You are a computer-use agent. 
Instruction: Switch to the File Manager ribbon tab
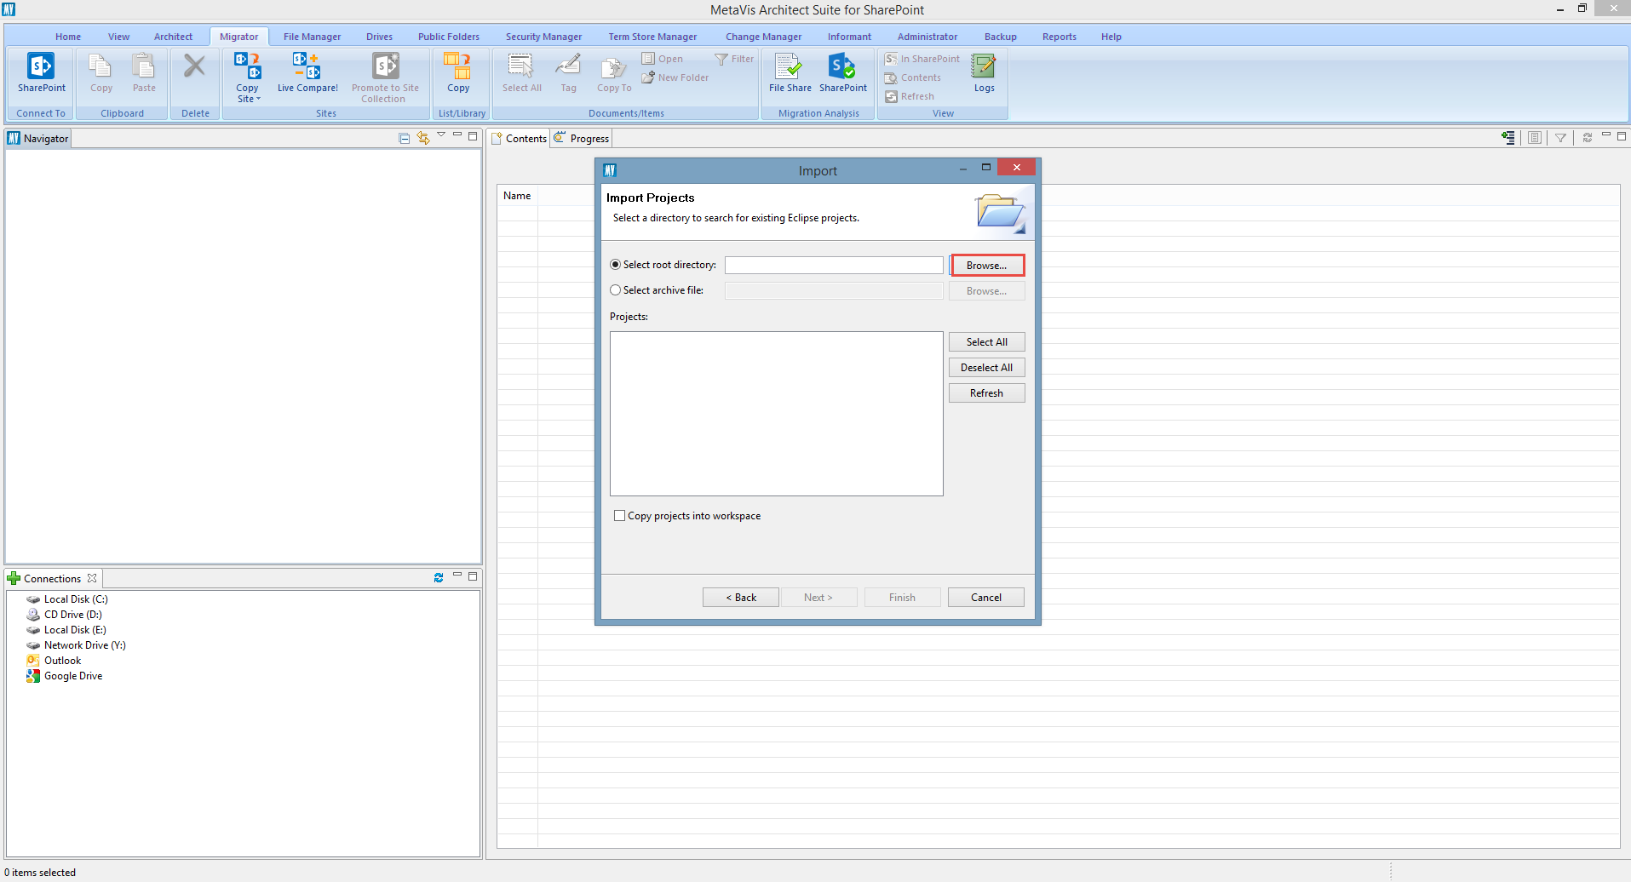[312, 37]
